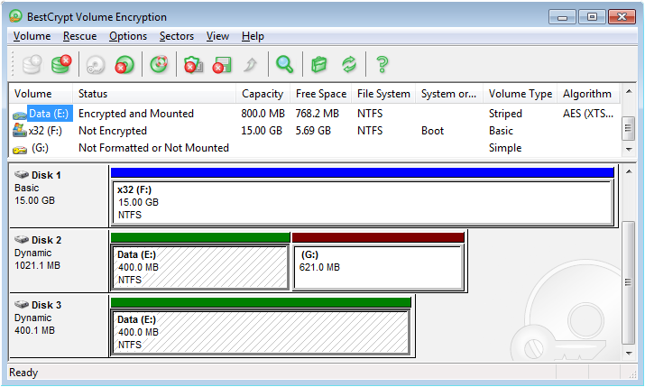645x387 pixels.
Task: Open the Volume menu
Action: [32, 36]
